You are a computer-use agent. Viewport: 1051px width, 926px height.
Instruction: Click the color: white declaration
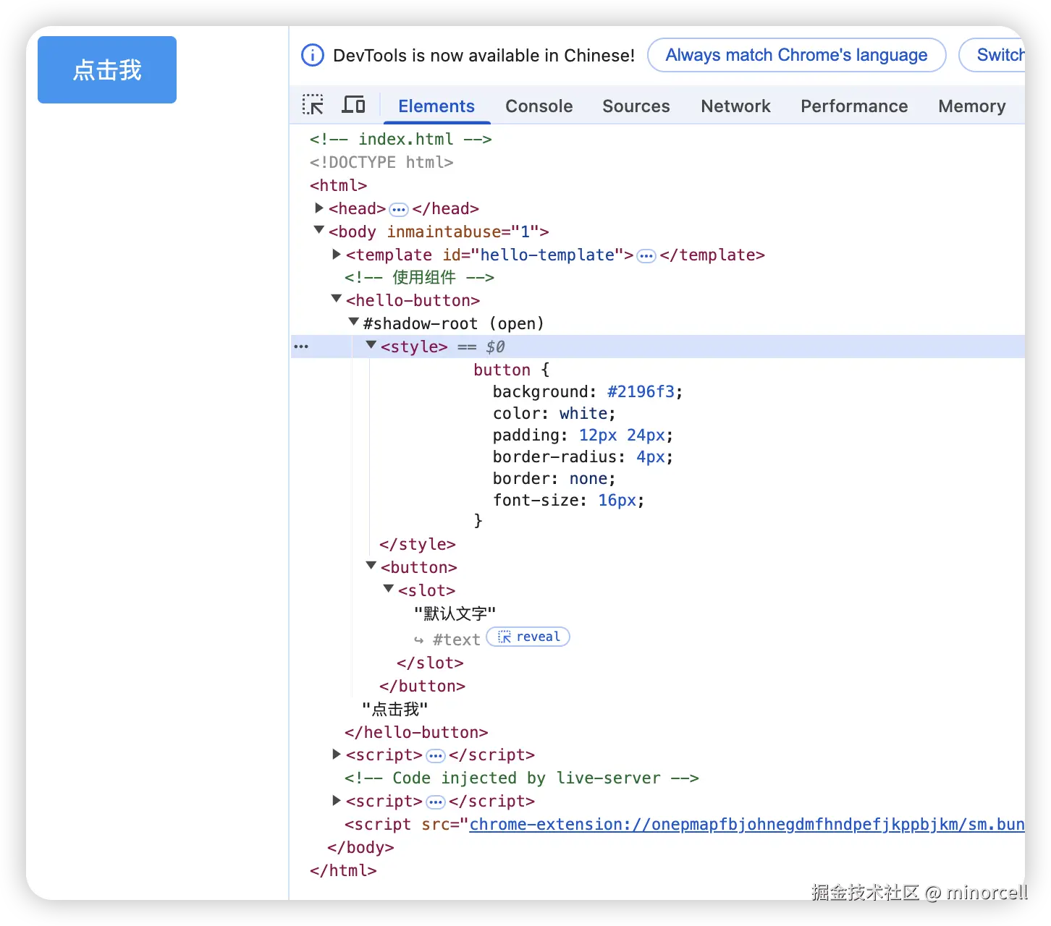(x=554, y=414)
